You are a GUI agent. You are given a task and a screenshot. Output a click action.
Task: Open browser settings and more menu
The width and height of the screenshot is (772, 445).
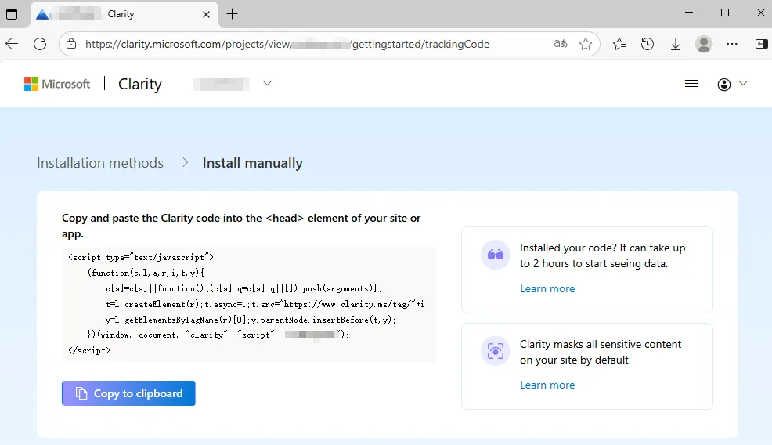[x=732, y=44]
